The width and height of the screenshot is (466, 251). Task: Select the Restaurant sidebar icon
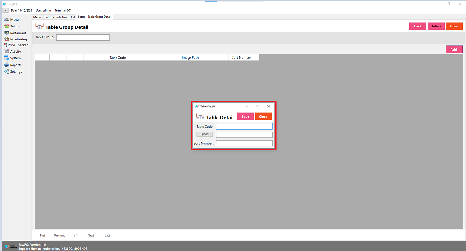(x=7, y=33)
